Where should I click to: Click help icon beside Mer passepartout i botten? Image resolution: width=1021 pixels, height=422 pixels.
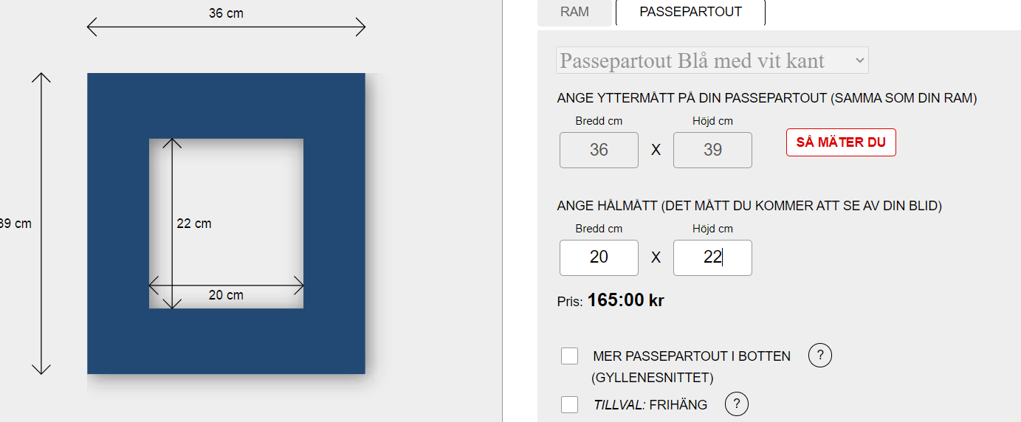click(820, 356)
